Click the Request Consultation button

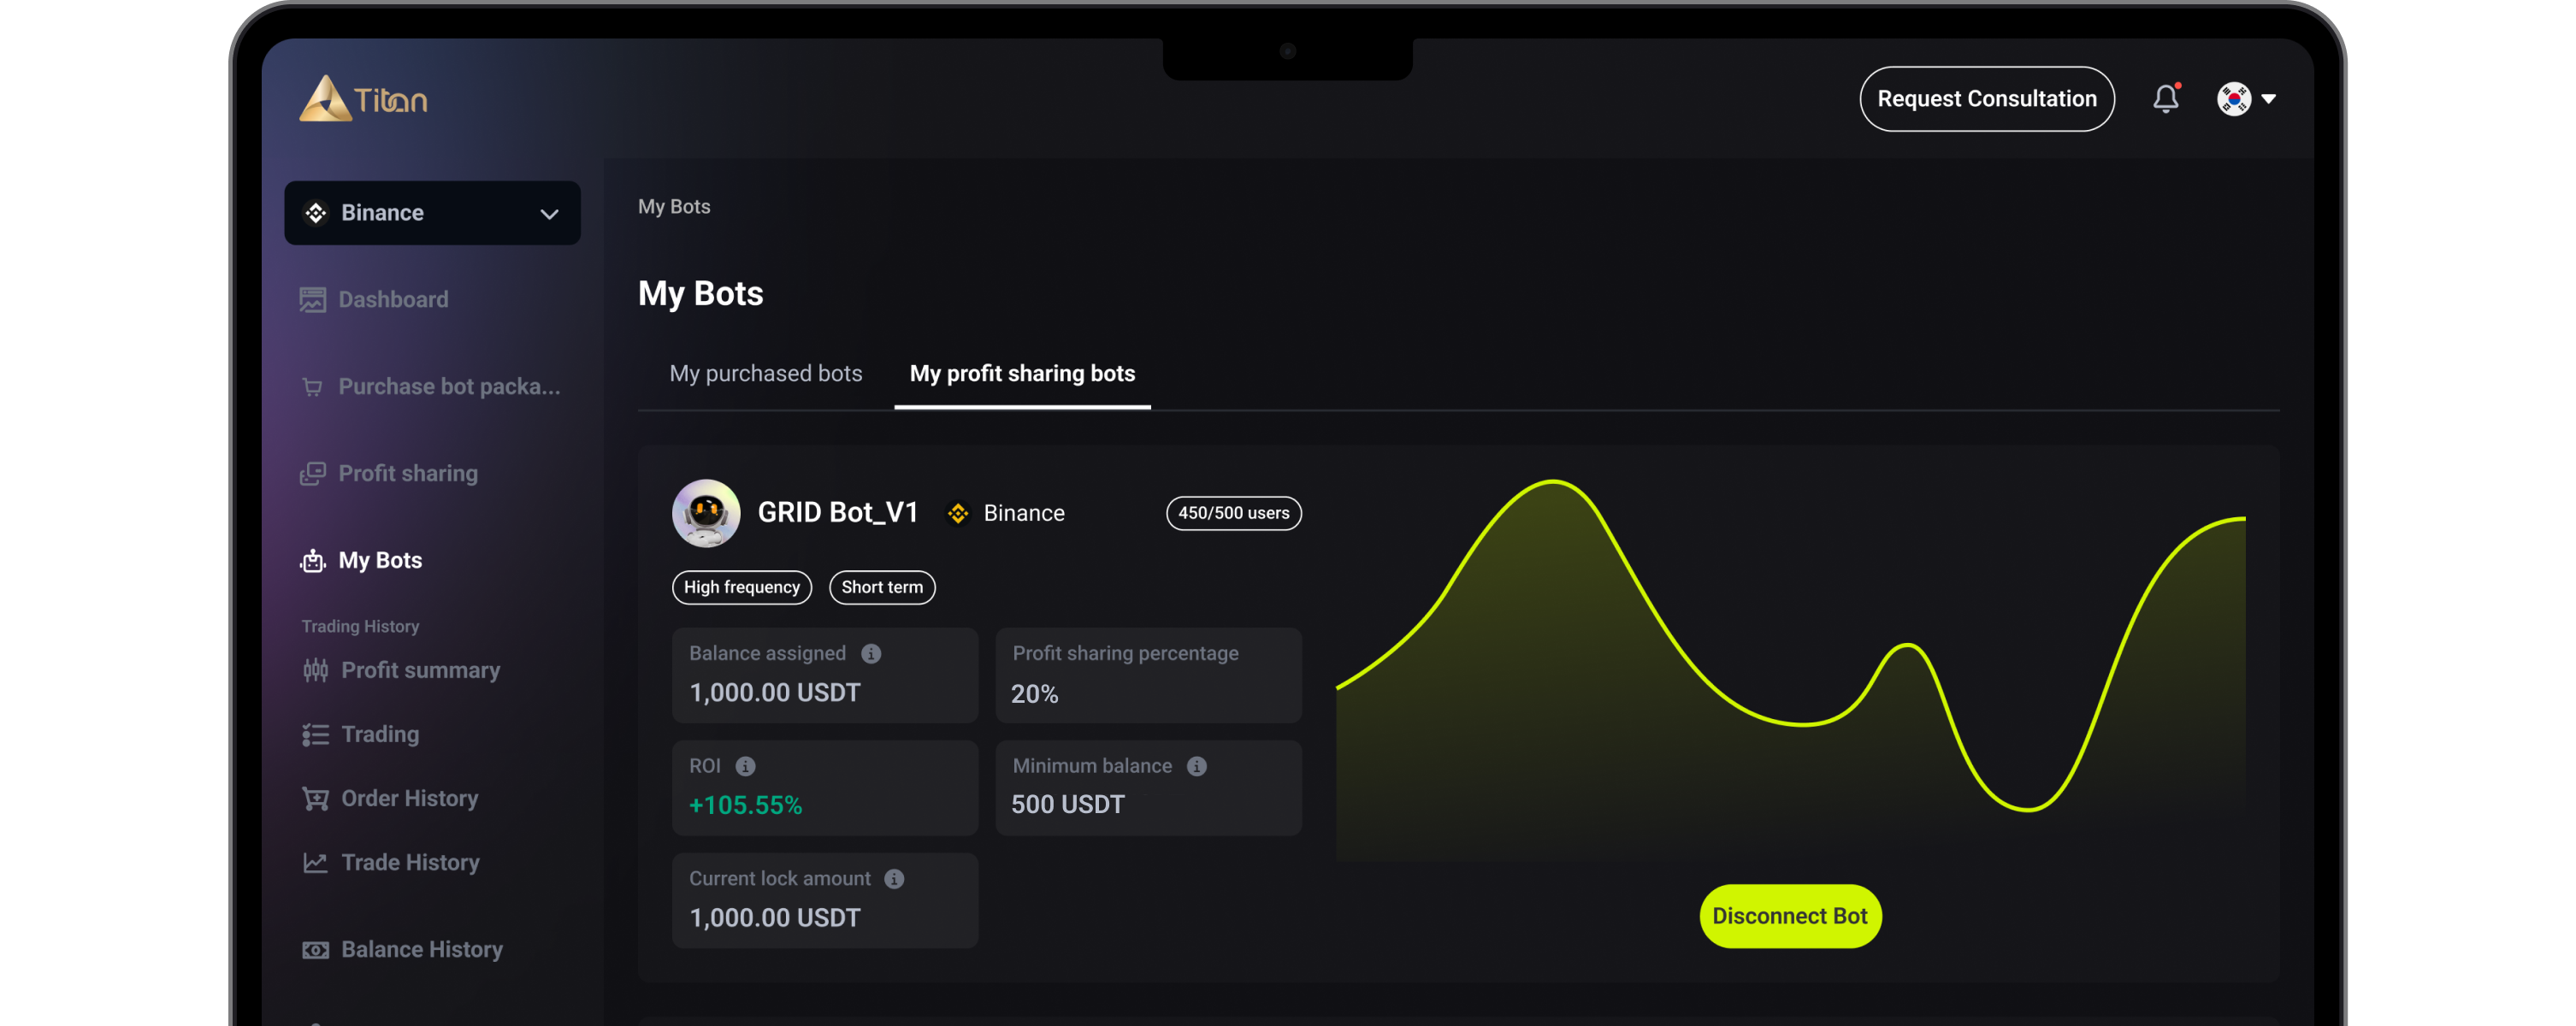point(1986,99)
